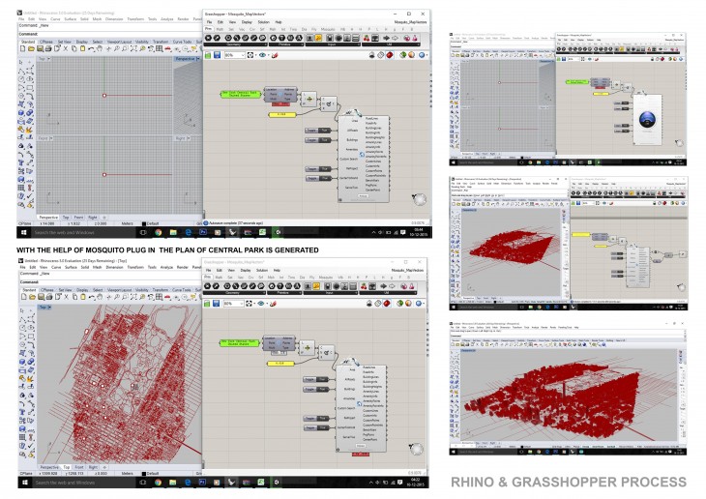706x499 pixels.
Task: Click preview eye icon in upper-left Grasshopper toolbar
Action: click(263, 56)
